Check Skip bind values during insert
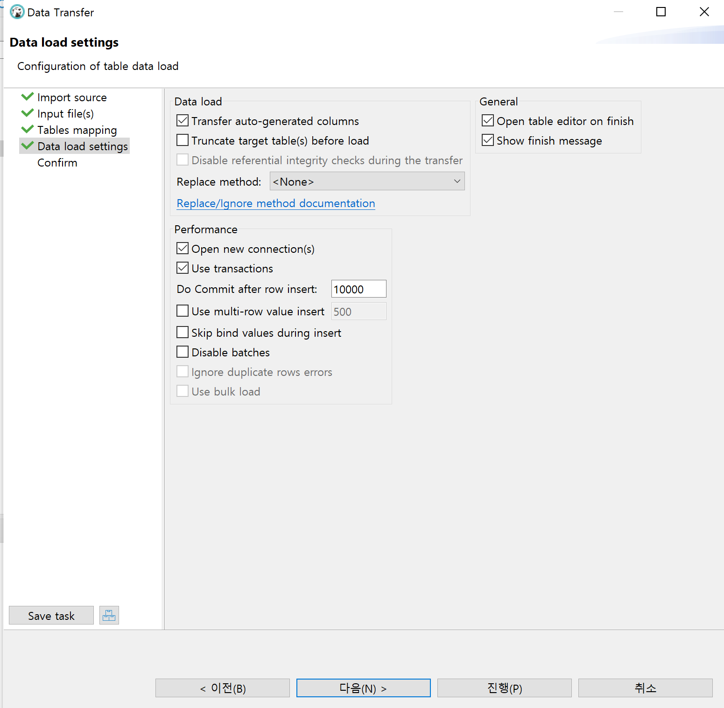 [x=183, y=333]
